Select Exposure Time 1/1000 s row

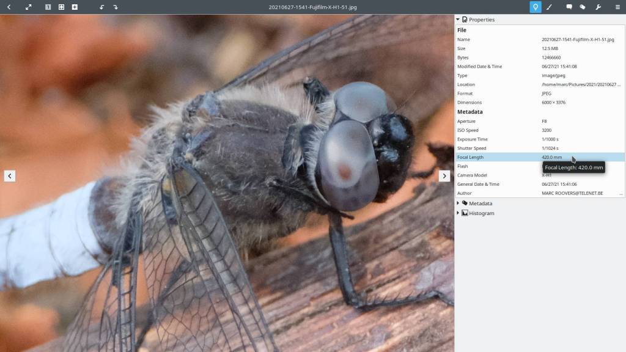[x=540, y=139]
